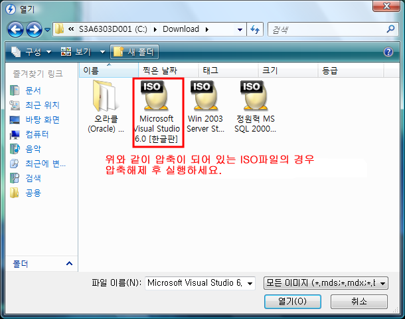
Task: Click the 보기 views button
Action: point(76,52)
